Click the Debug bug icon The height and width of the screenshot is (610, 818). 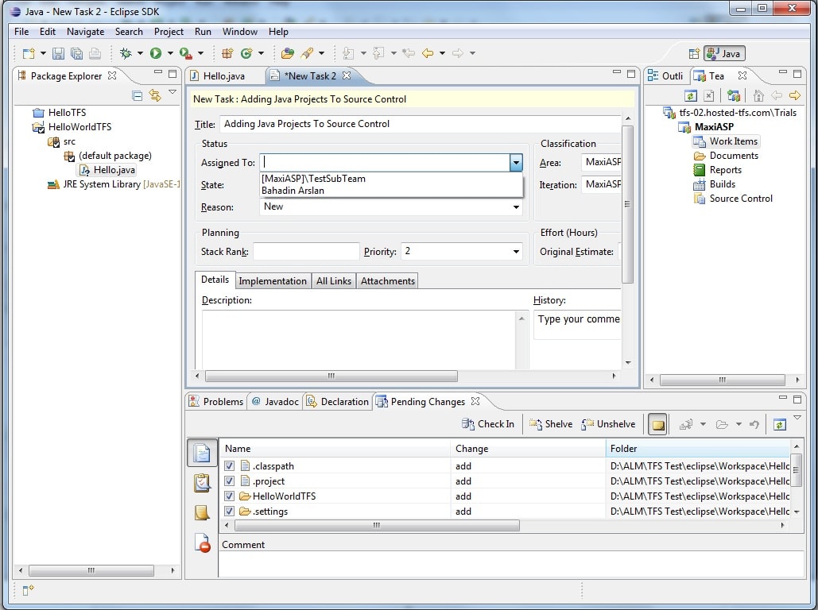126,53
